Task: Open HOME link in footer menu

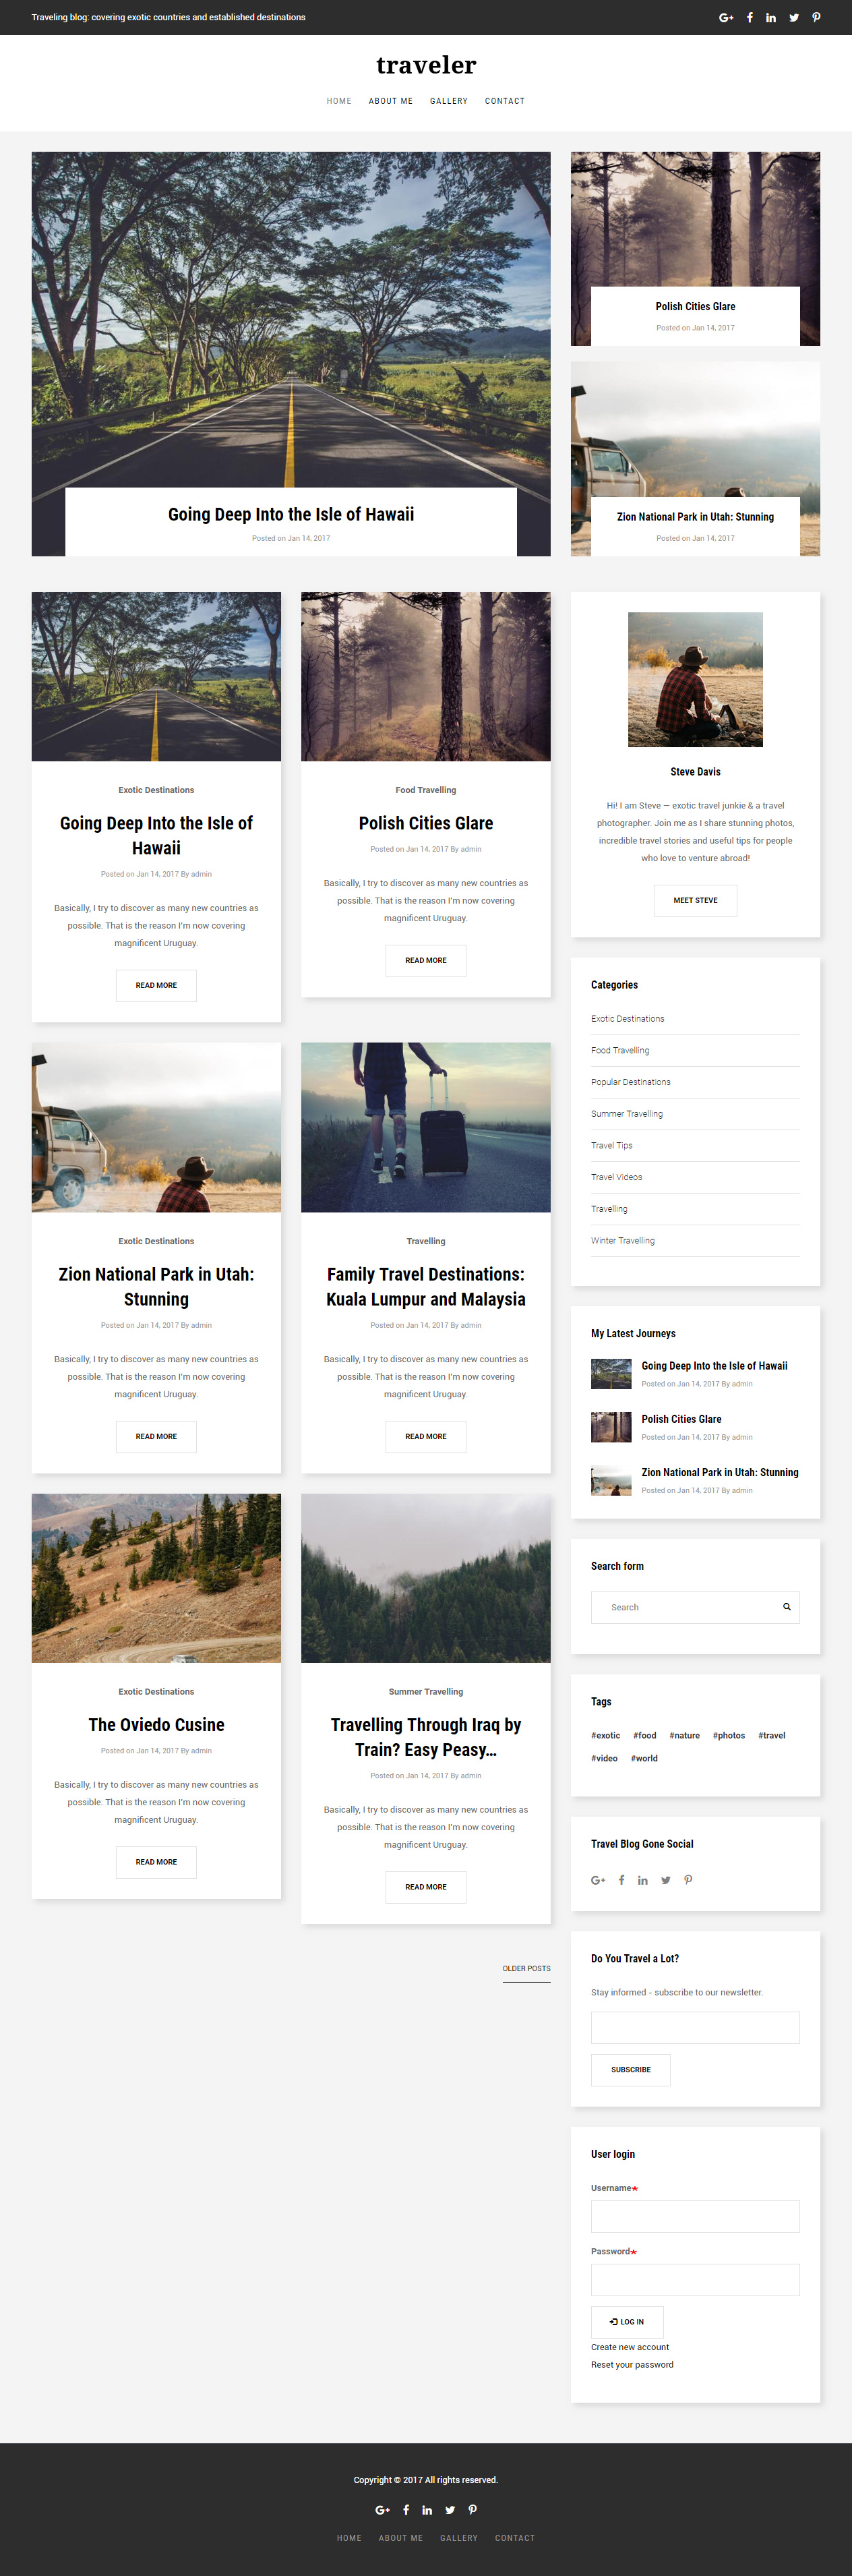Action: [x=349, y=2538]
